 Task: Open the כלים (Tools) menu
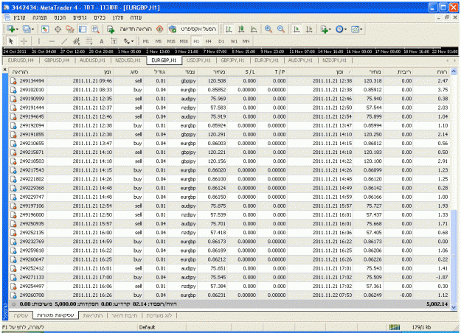100,18
